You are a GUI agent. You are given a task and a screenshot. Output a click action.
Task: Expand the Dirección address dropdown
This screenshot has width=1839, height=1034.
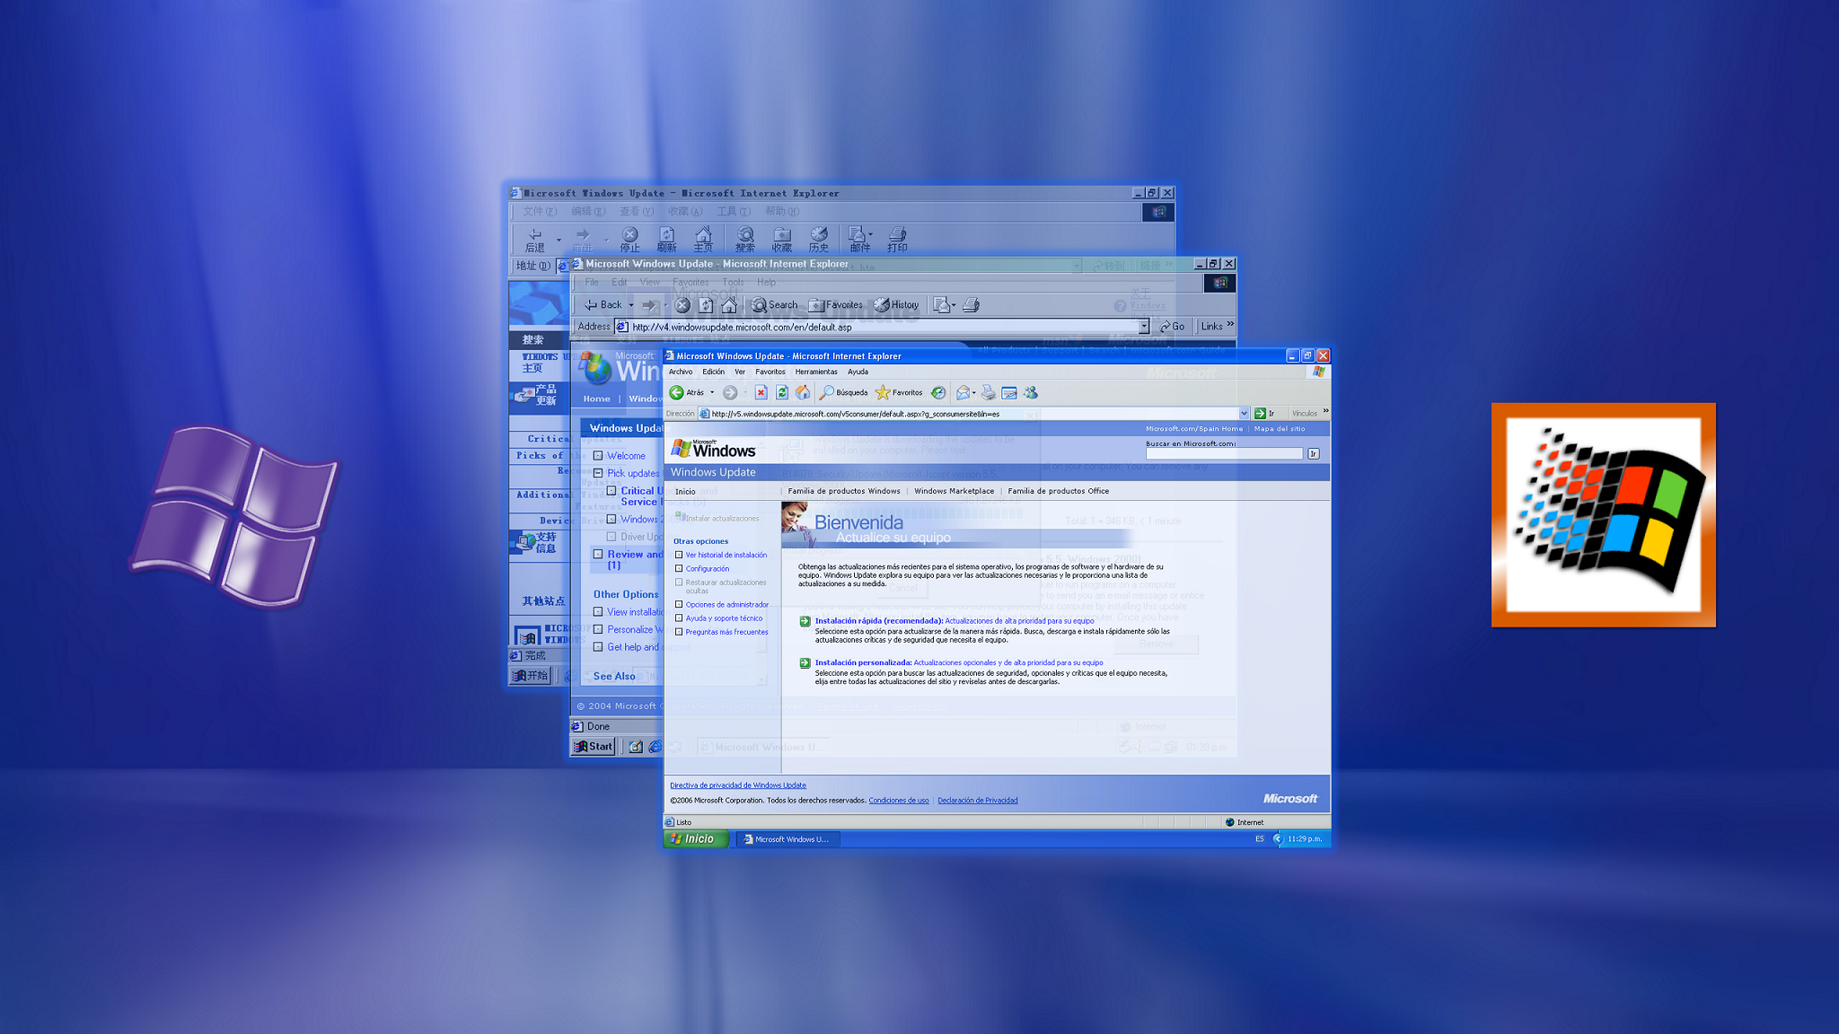[1244, 414]
